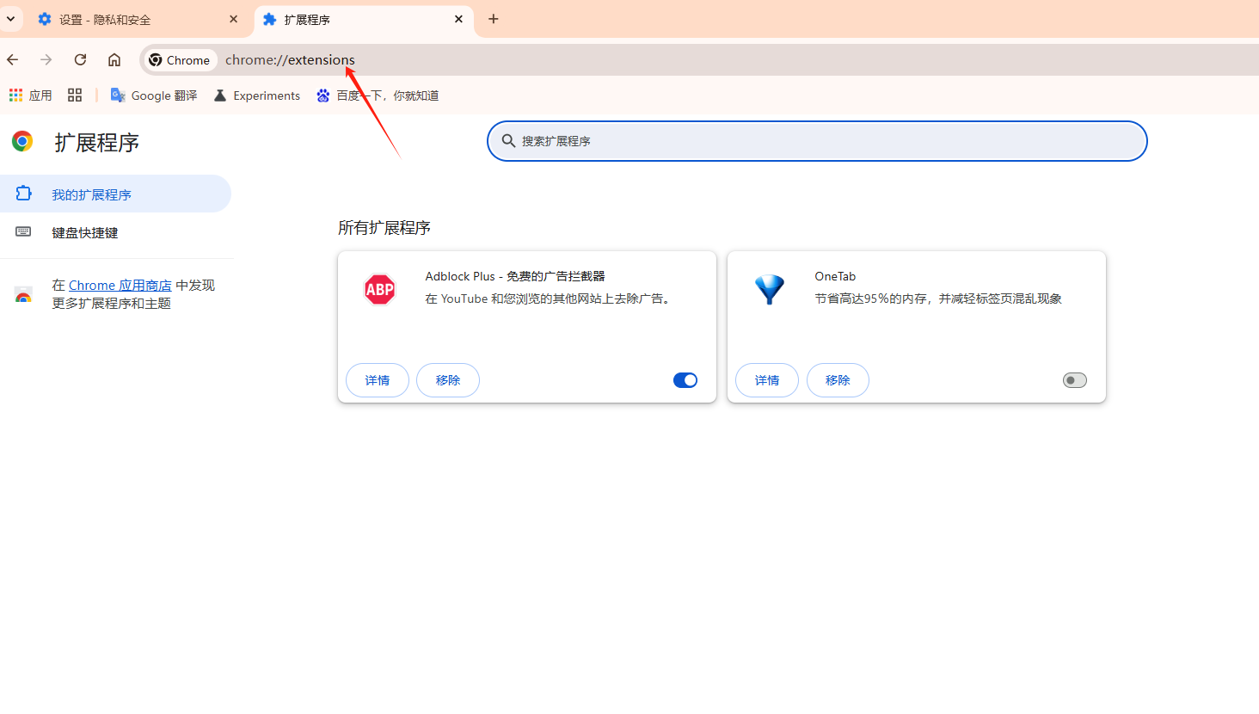Click the Adblock Plus ABP icon
The height and width of the screenshot is (714, 1259).
tap(379, 290)
